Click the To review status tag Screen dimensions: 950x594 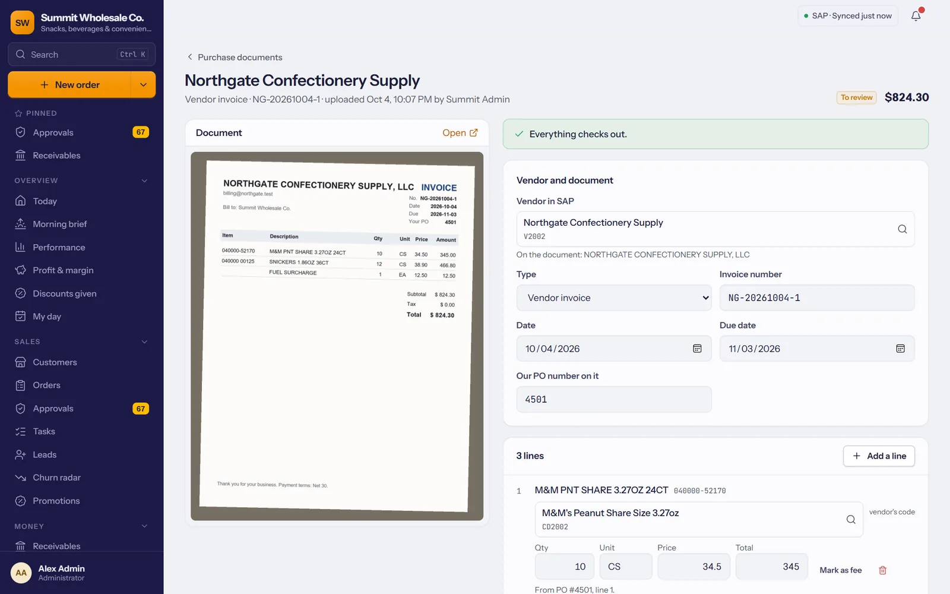click(x=856, y=97)
